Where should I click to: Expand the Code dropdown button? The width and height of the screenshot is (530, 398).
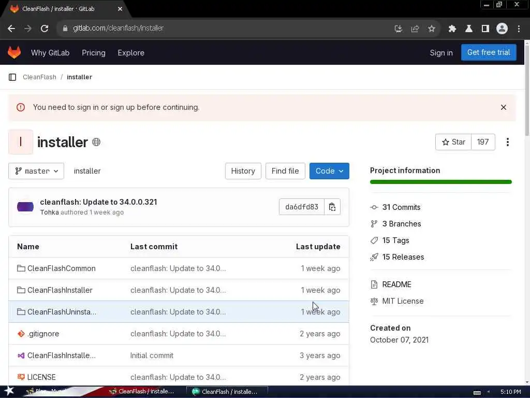(329, 171)
